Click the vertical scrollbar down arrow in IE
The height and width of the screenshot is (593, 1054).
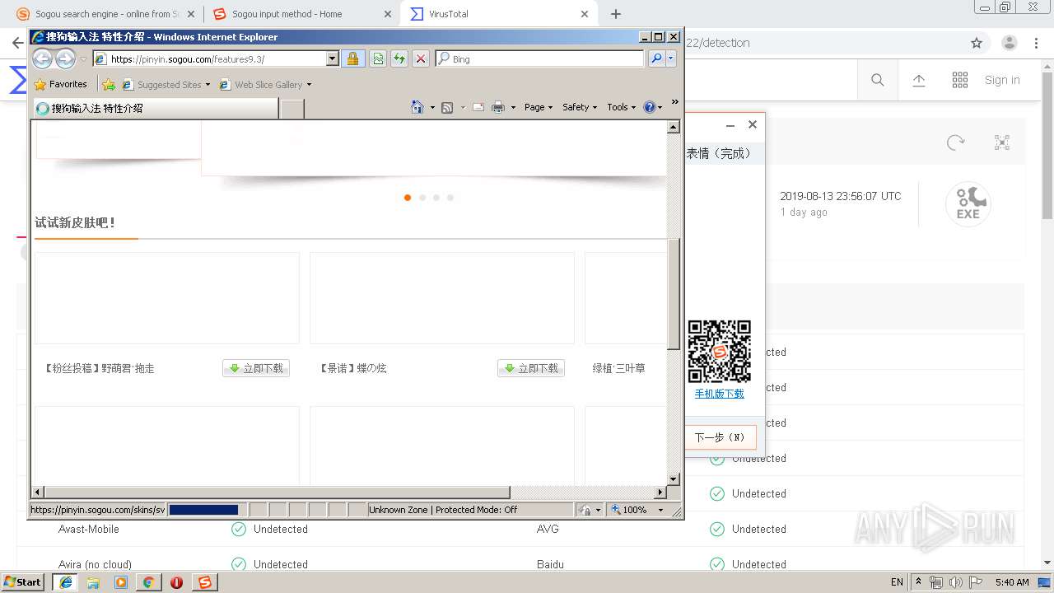click(673, 479)
